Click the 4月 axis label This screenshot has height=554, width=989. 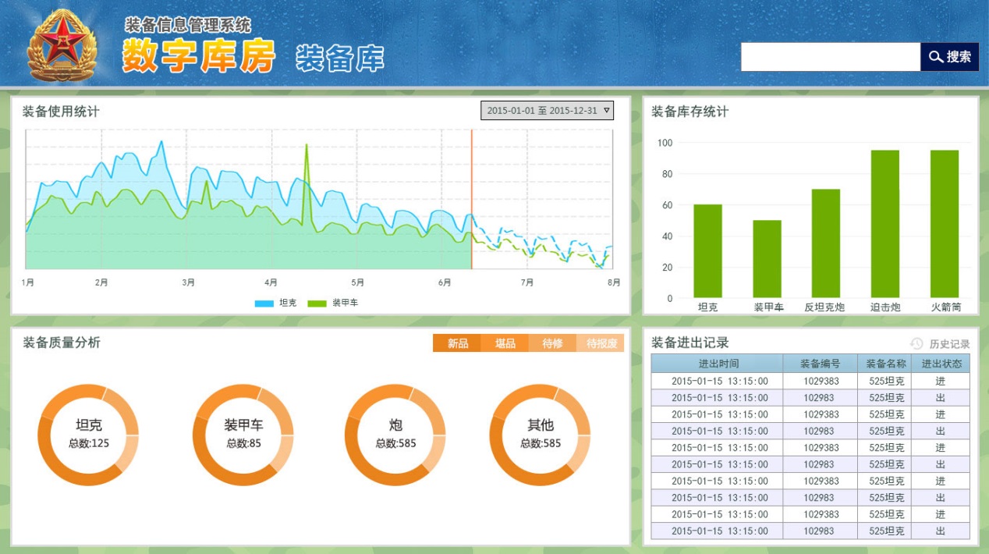(x=271, y=282)
